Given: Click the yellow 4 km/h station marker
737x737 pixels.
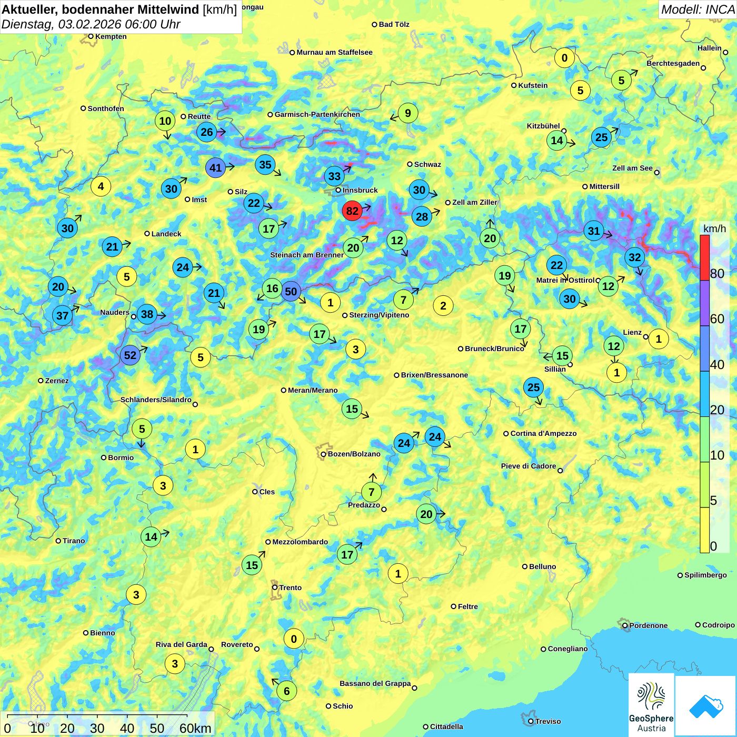Looking at the screenshot, I should click(x=101, y=186).
